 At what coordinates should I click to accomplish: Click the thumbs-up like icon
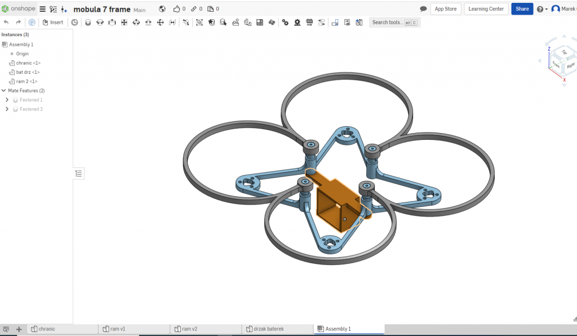(x=177, y=9)
